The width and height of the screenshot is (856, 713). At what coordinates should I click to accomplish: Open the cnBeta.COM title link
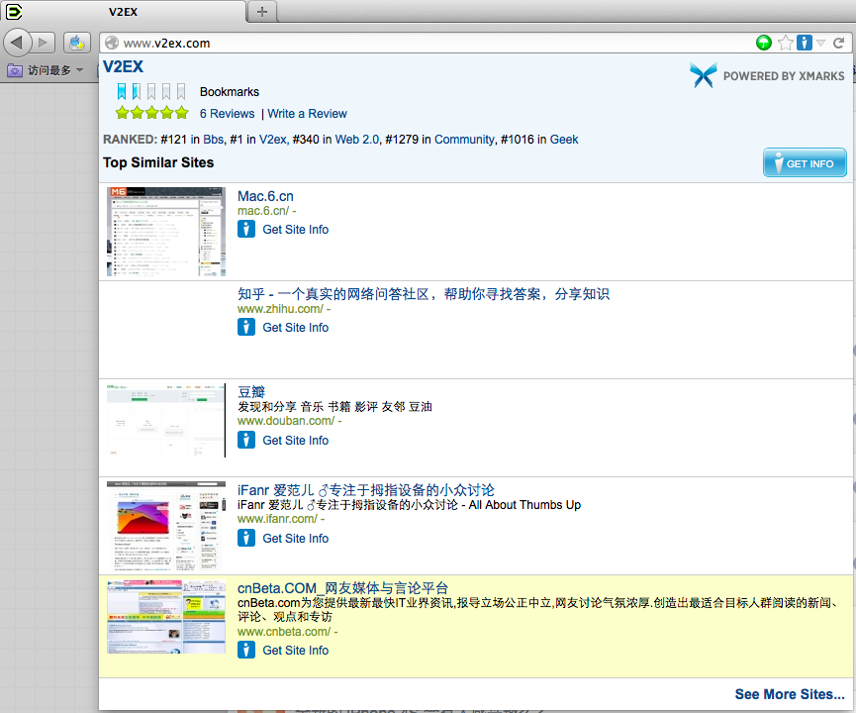342,588
